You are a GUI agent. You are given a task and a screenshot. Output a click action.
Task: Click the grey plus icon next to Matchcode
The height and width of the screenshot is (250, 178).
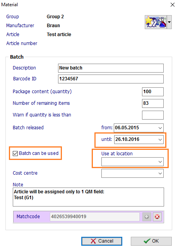click(147, 217)
